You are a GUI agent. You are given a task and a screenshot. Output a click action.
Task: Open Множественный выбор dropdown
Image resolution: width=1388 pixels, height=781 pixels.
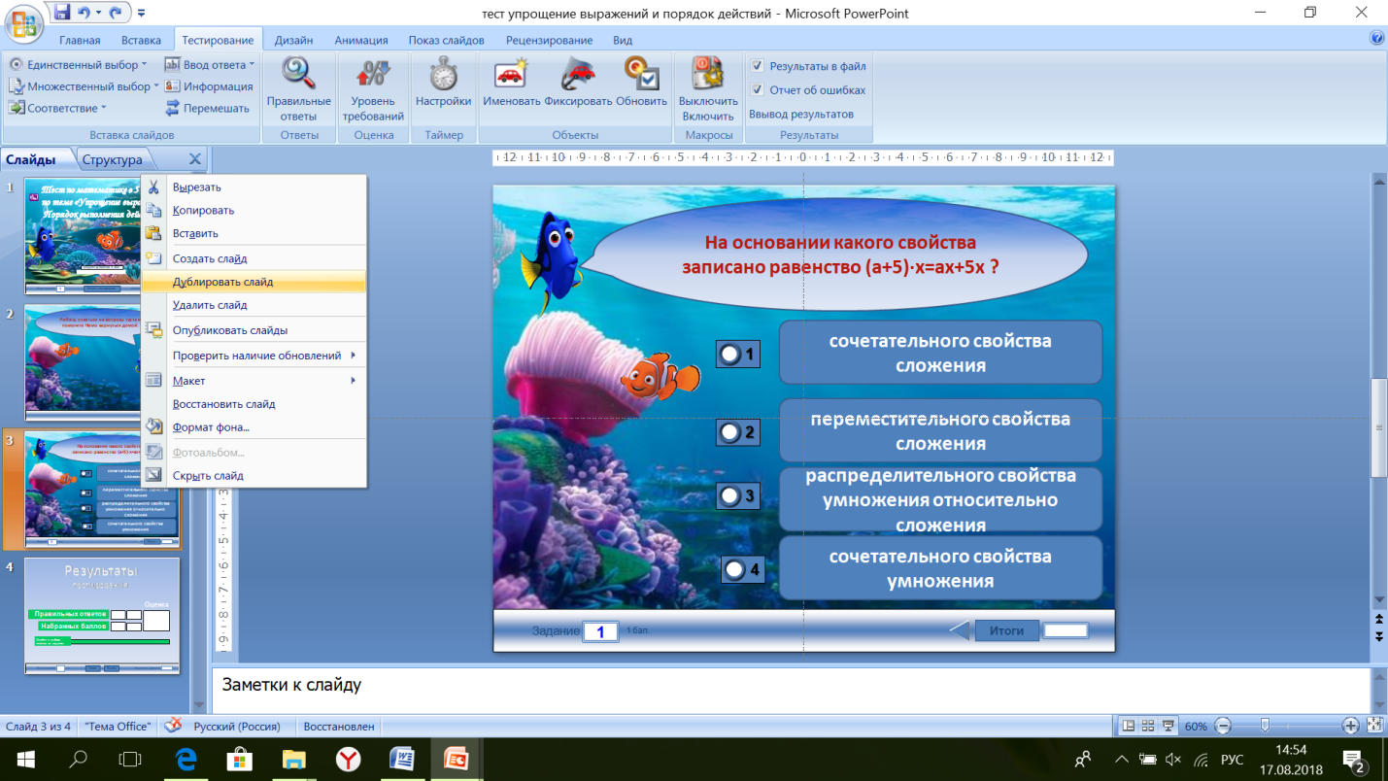click(x=85, y=86)
